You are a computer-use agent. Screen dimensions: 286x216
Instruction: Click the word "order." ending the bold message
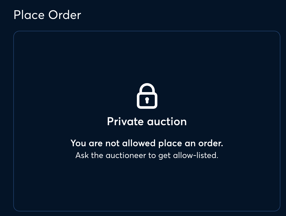coord(211,143)
